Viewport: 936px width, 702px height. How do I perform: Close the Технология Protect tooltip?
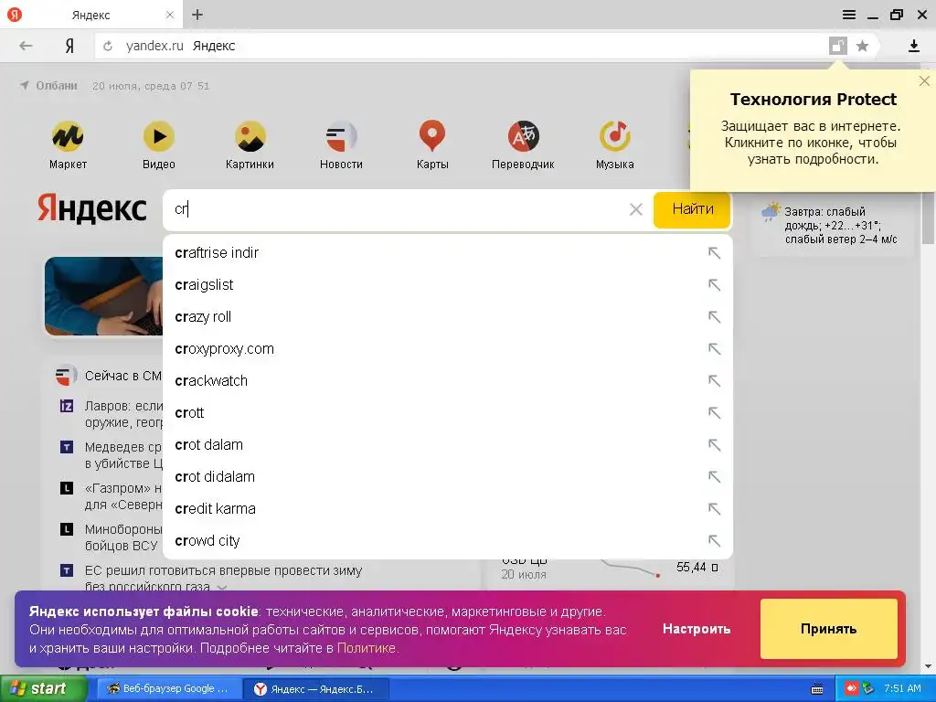(x=924, y=80)
